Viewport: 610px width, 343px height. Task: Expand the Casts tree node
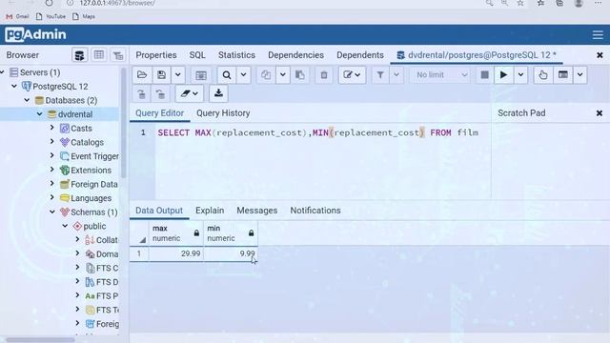[x=52, y=128]
